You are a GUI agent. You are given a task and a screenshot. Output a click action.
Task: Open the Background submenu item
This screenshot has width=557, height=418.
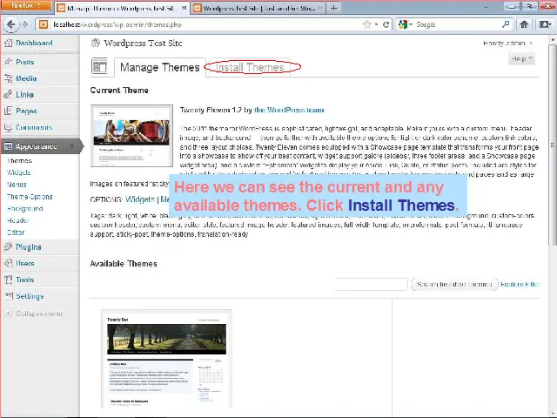tap(25, 209)
